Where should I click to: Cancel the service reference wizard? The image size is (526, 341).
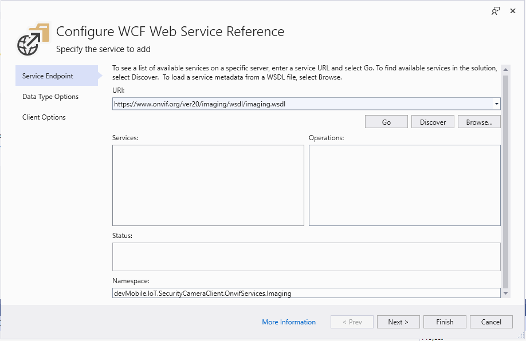pos(491,322)
